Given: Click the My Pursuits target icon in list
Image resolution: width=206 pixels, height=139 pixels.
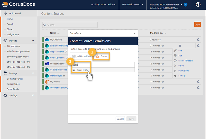Looking at the screenshot, I should tap(47, 82).
